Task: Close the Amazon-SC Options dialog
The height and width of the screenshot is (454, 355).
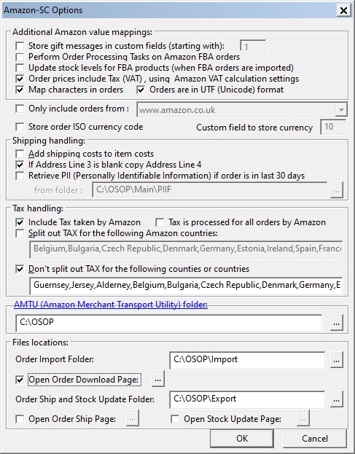Action: coord(344,10)
